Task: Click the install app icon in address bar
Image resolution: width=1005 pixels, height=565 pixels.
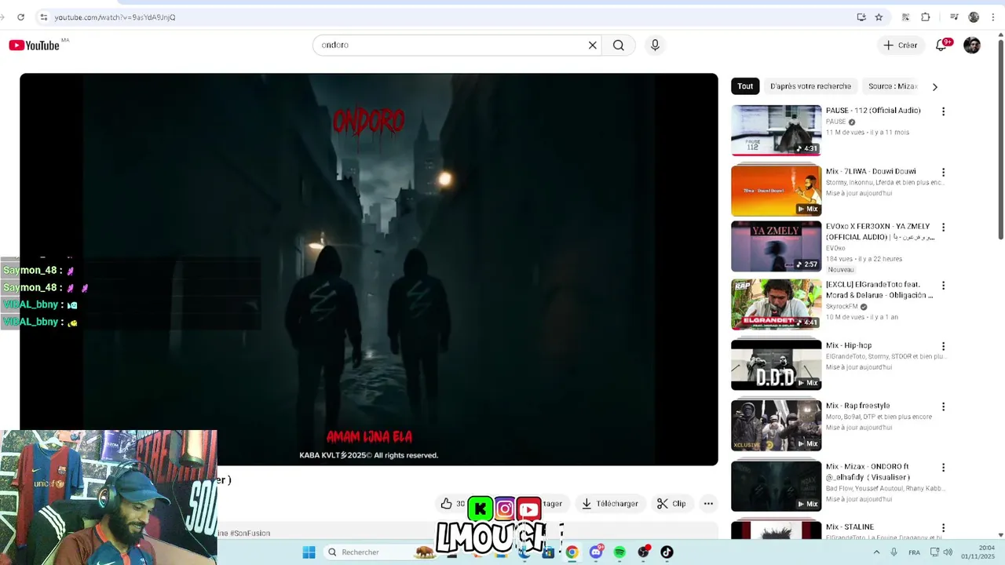Action: pyautogui.click(x=861, y=17)
